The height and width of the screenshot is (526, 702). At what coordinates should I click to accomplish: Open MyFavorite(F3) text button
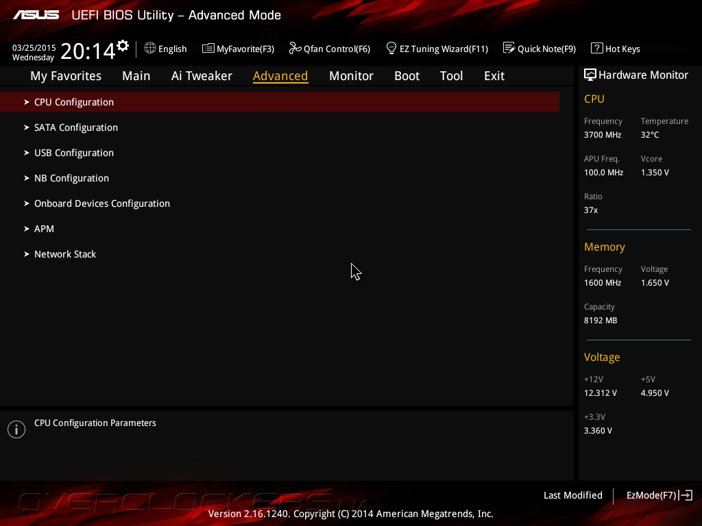coord(245,49)
